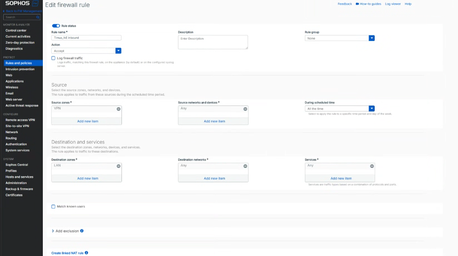Open Certificates menu item

14,195
